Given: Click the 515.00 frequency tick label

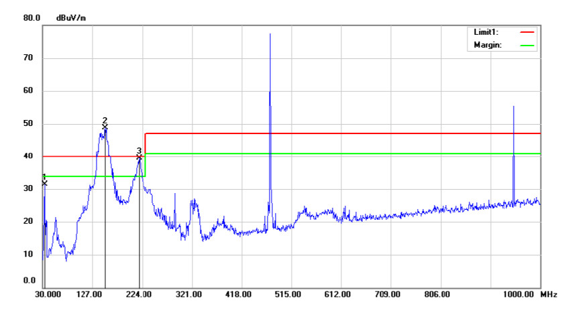Looking at the screenshot, I should [x=288, y=295].
